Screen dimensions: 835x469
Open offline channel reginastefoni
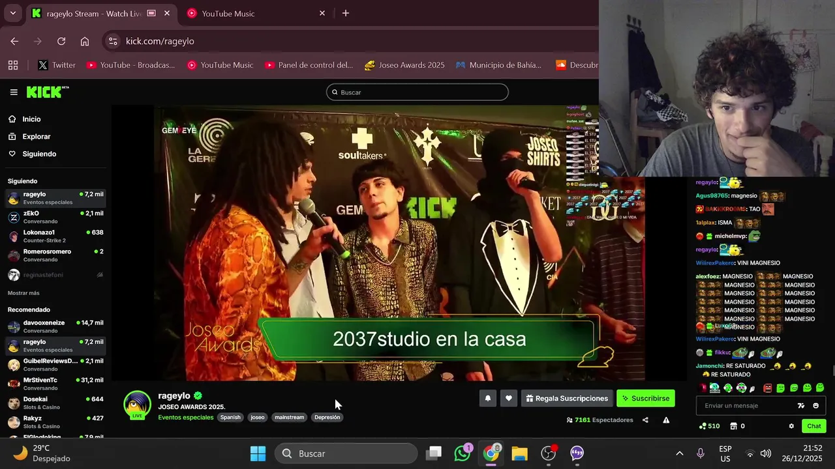(55, 275)
